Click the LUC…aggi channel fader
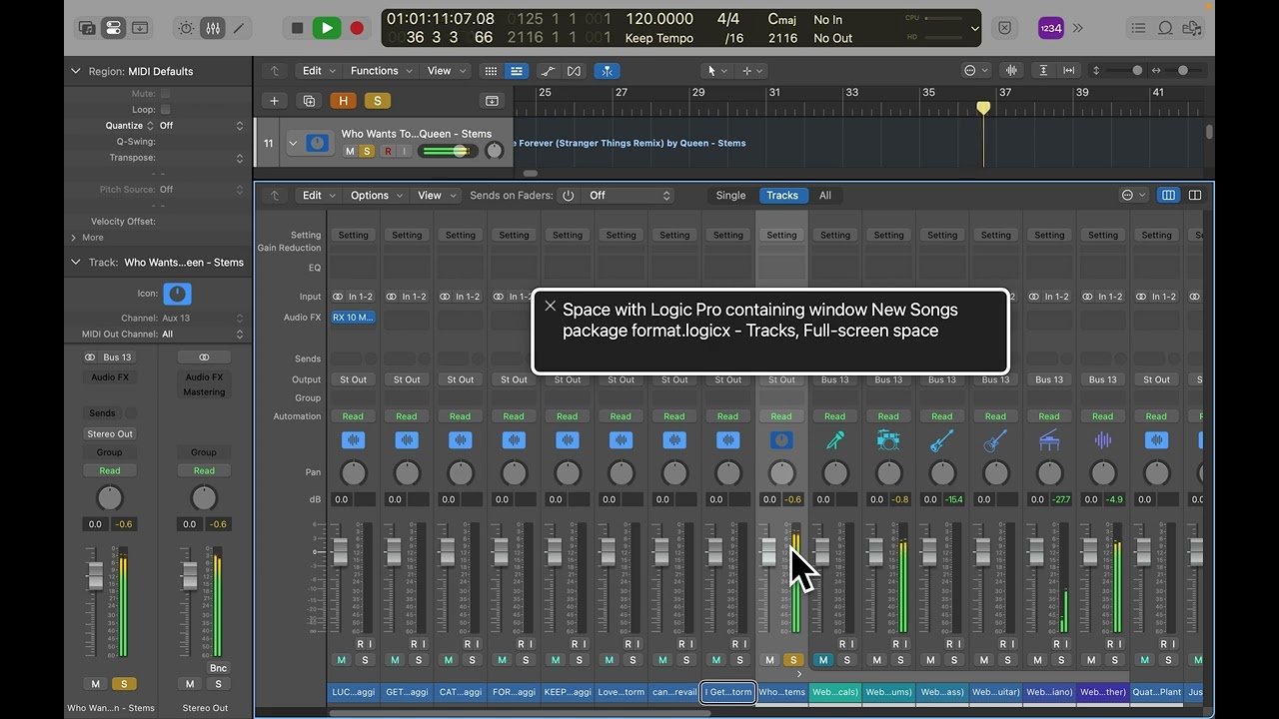The image size is (1279, 719). pyautogui.click(x=340, y=551)
